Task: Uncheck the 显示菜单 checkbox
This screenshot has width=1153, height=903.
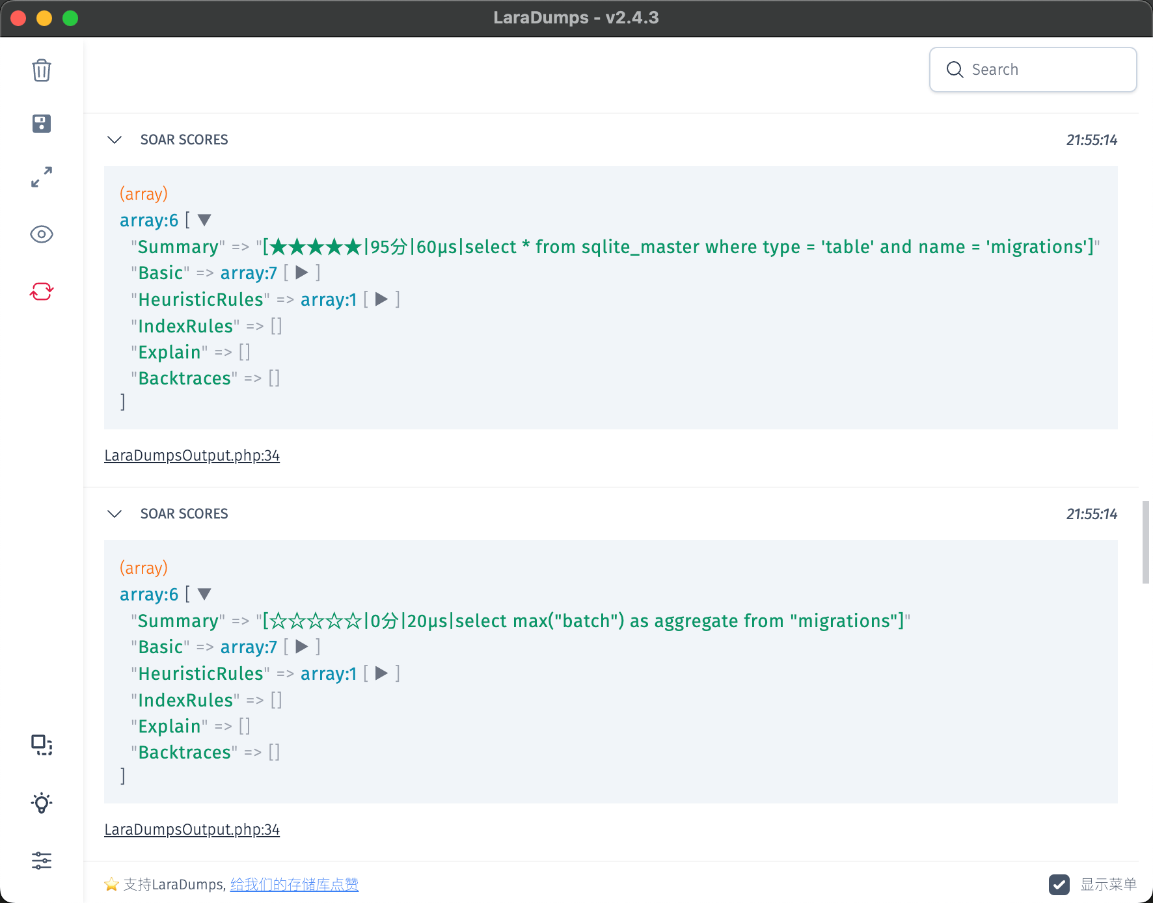Action: click(1059, 885)
